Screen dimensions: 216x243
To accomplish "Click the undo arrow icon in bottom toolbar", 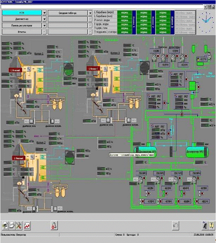I will point(176,225).
